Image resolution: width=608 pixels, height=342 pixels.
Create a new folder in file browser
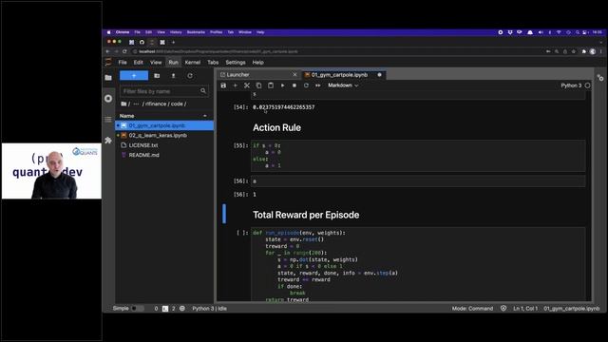[157, 76]
